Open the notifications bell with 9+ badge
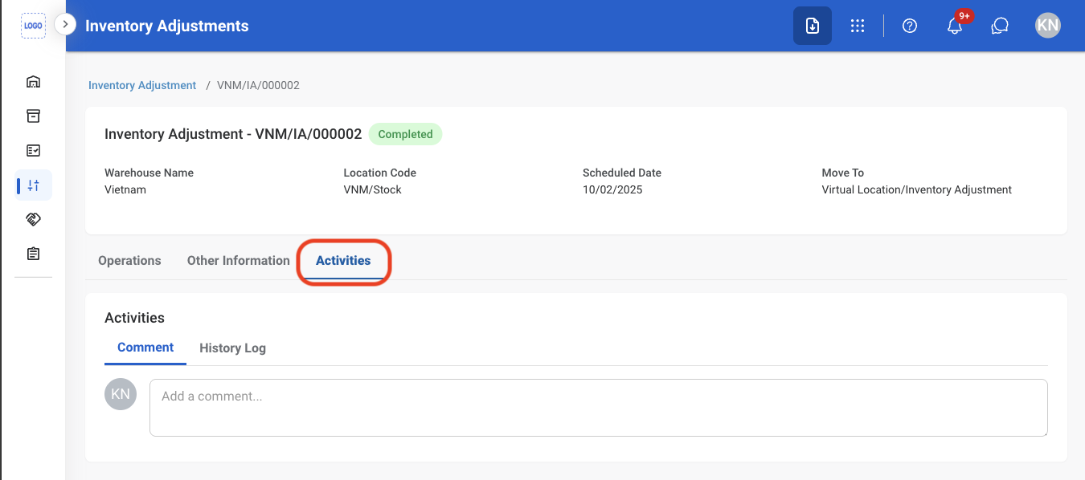This screenshot has height=480, width=1085. [956, 25]
